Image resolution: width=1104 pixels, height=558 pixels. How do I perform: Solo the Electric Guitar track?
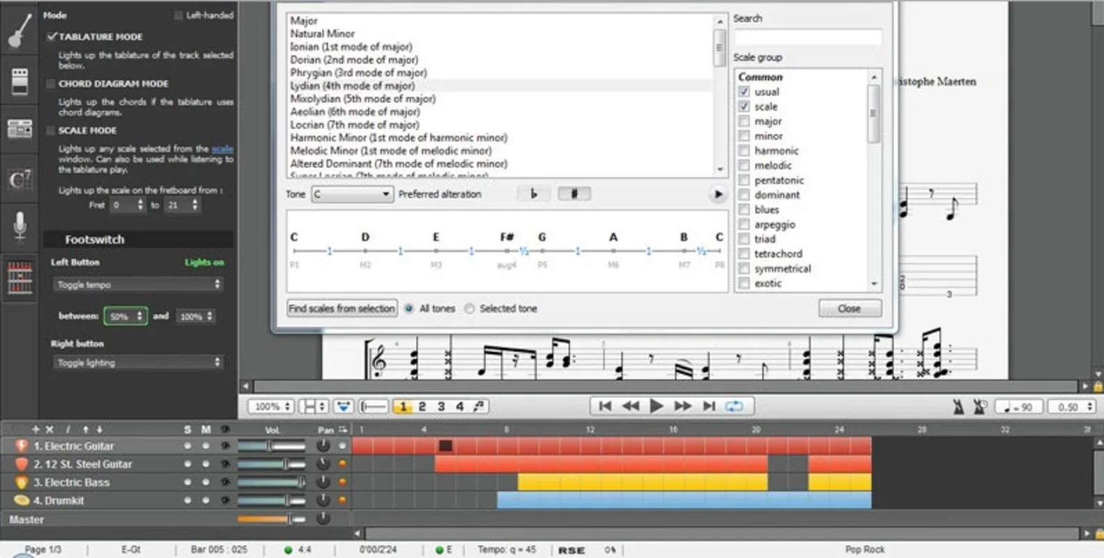pos(187,446)
